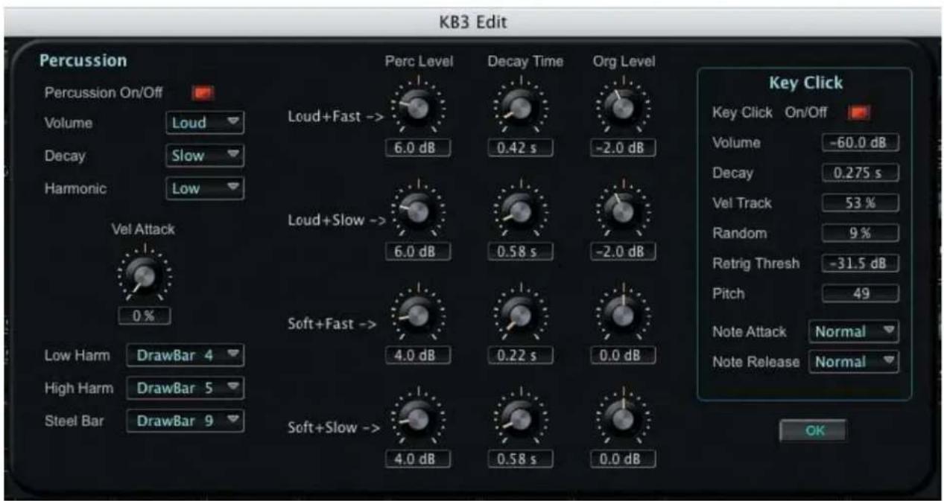Select Loud+Fast Org Level -2.0 dB field
This screenshot has width=944, height=501.
point(623,147)
